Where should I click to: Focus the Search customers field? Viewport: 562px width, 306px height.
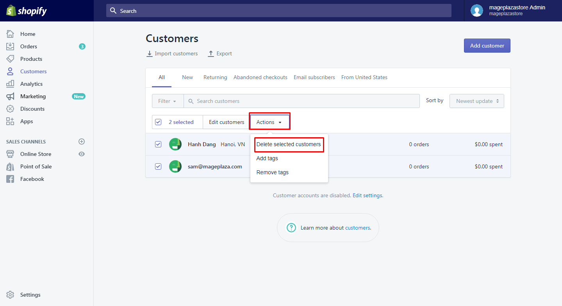pos(302,101)
